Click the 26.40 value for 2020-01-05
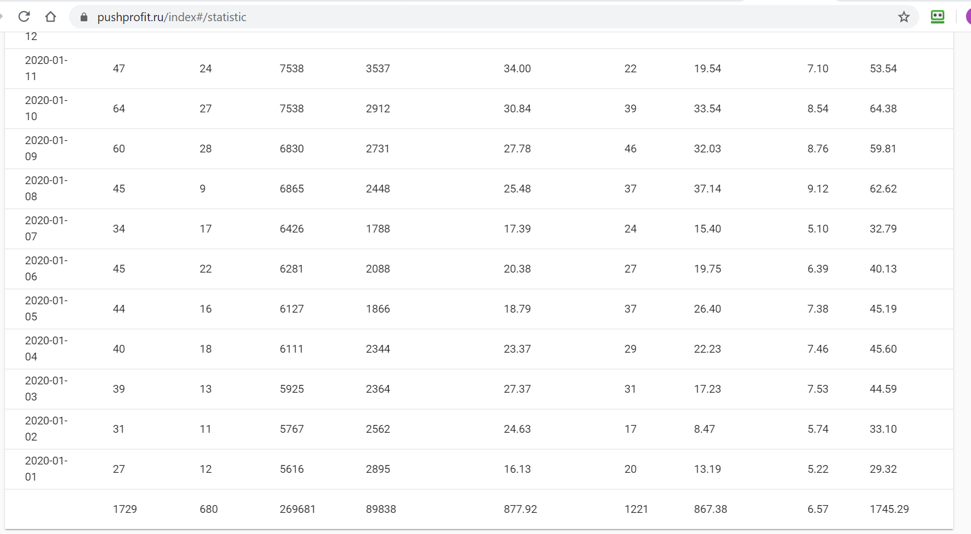Screen dimensions: 971x534 click(x=707, y=309)
